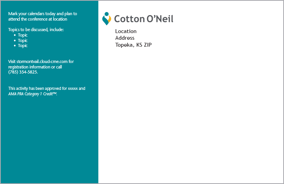Open the stormontvail.cloud-cme.com link

click(x=42, y=61)
